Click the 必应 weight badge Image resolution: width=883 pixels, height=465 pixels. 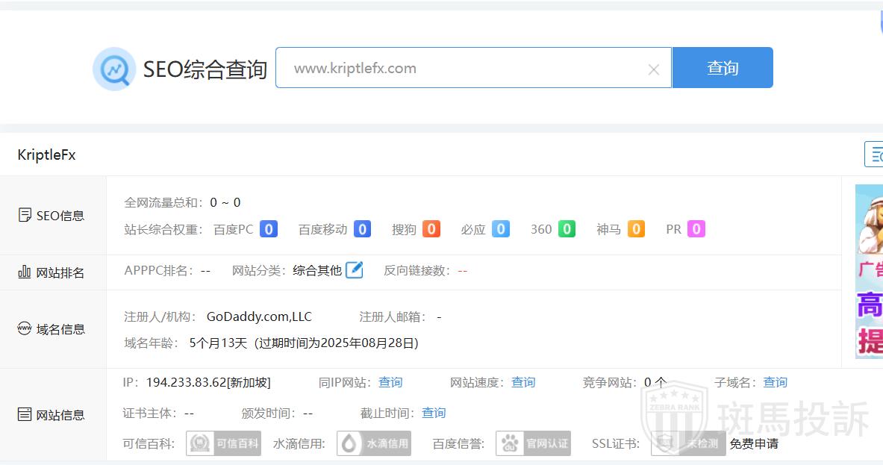[x=500, y=229]
